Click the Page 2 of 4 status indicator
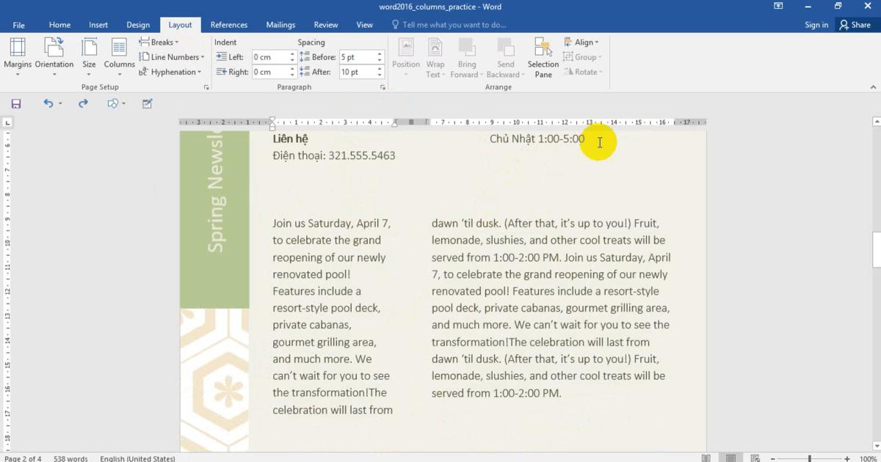Image resolution: width=881 pixels, height=462 pixels. click(23, 458)
